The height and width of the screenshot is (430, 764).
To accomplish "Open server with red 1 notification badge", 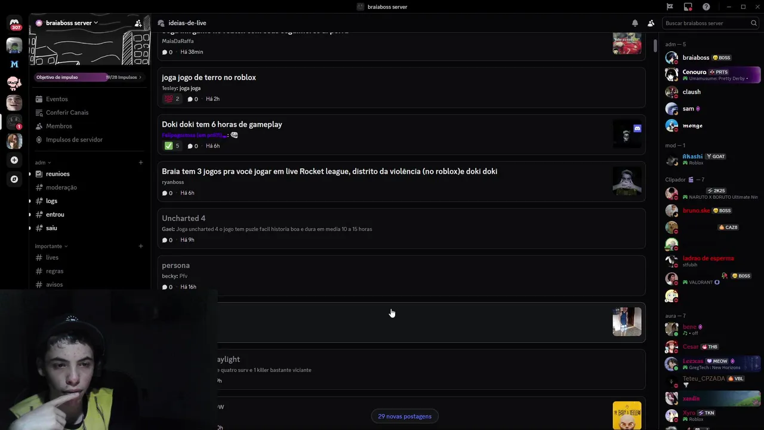I will click(x=14, y=122).
